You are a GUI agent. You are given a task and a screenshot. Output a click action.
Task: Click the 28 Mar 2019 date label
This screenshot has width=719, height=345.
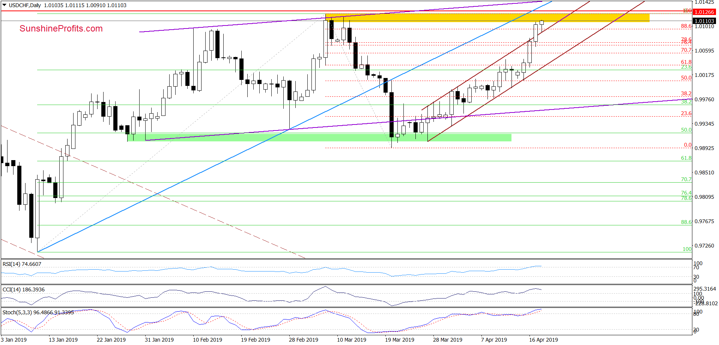pos(448,340)
